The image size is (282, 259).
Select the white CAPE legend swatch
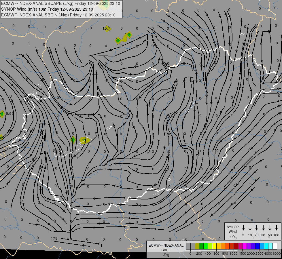275,246
